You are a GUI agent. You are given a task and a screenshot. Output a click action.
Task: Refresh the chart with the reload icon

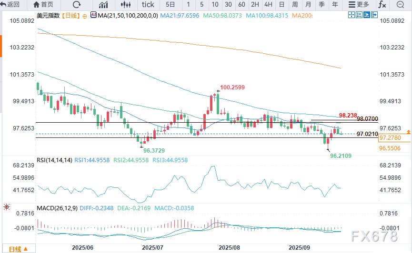pos(77,4)
